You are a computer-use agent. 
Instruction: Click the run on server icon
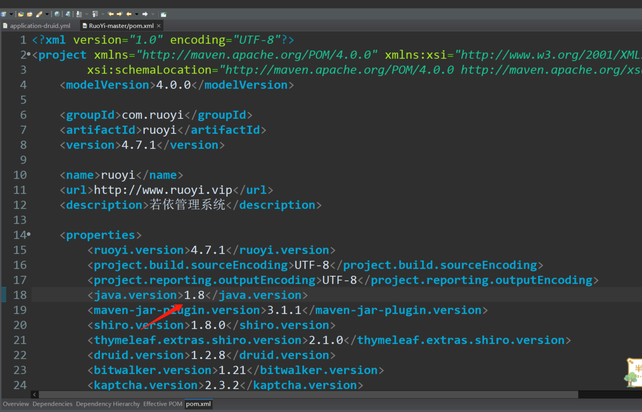[68, 14]
